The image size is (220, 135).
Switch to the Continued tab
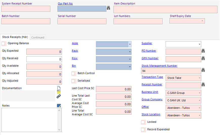coord(38,38)
